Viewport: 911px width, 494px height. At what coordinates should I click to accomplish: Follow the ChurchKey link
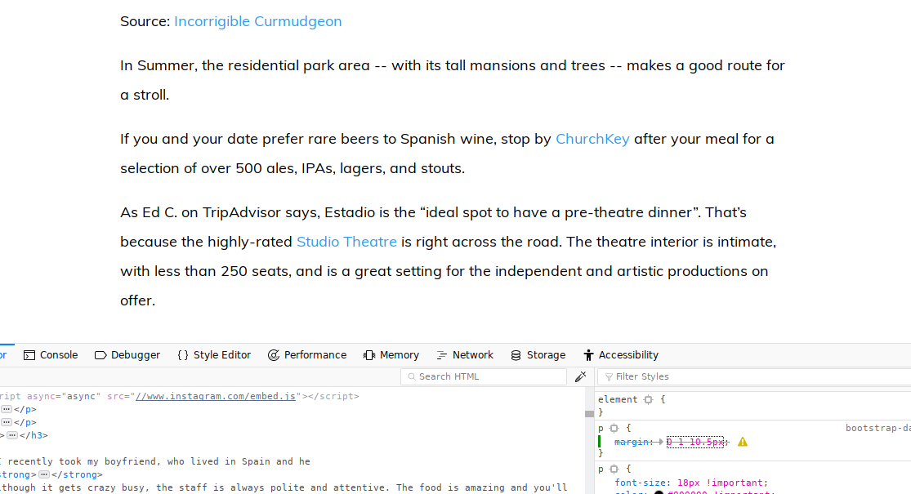(592, 140)
